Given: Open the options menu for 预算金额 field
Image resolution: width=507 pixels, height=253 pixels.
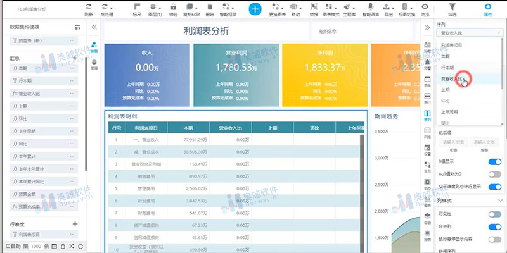Looking at the screenshot, I should pyautogui.click(x=72, y=194).
